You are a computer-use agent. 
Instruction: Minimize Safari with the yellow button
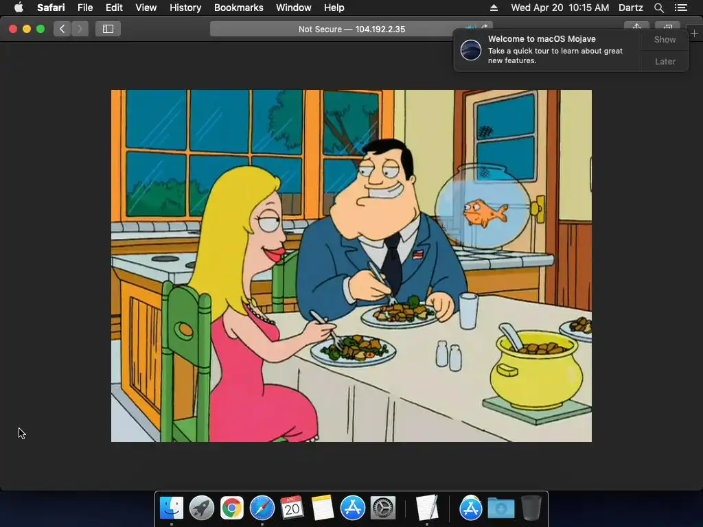click(27, 29)
